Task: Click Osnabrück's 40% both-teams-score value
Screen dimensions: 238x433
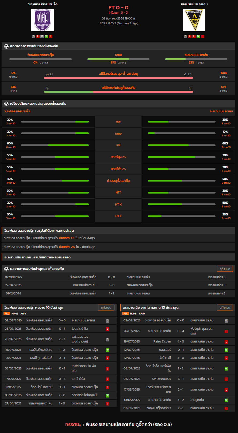Action: [10, 179]
